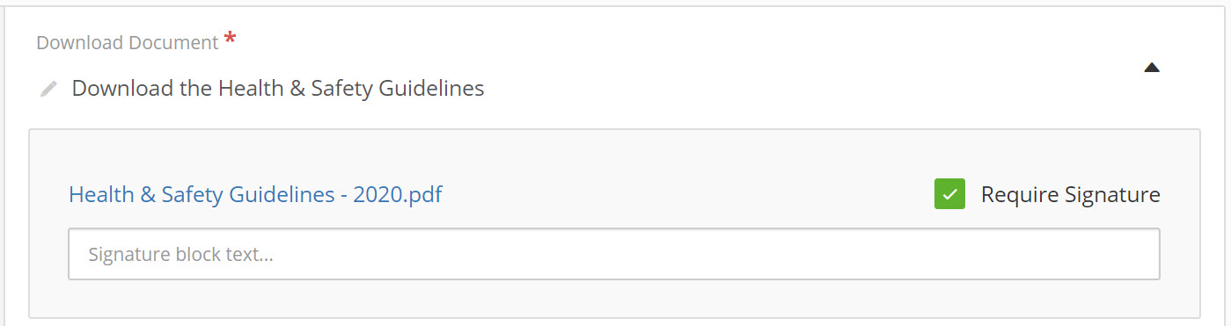The height and width of the screenshot is (326, 1231).
Task: Click the red required asterisk
Action: (x=231, y=40)
